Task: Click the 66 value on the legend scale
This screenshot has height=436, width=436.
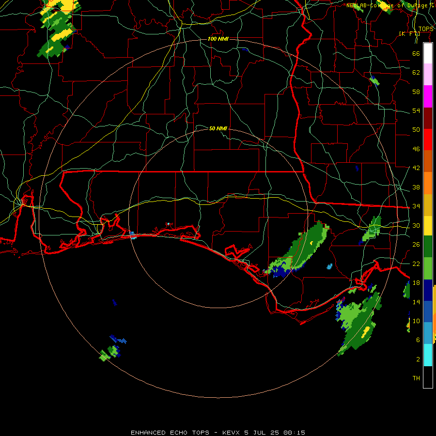Action: (x=416, y=53)
